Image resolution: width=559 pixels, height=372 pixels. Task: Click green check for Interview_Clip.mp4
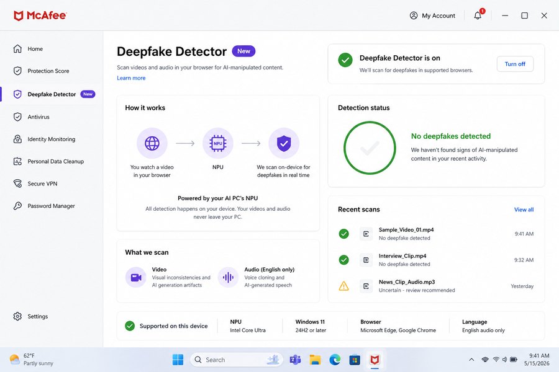coord(343,260)
